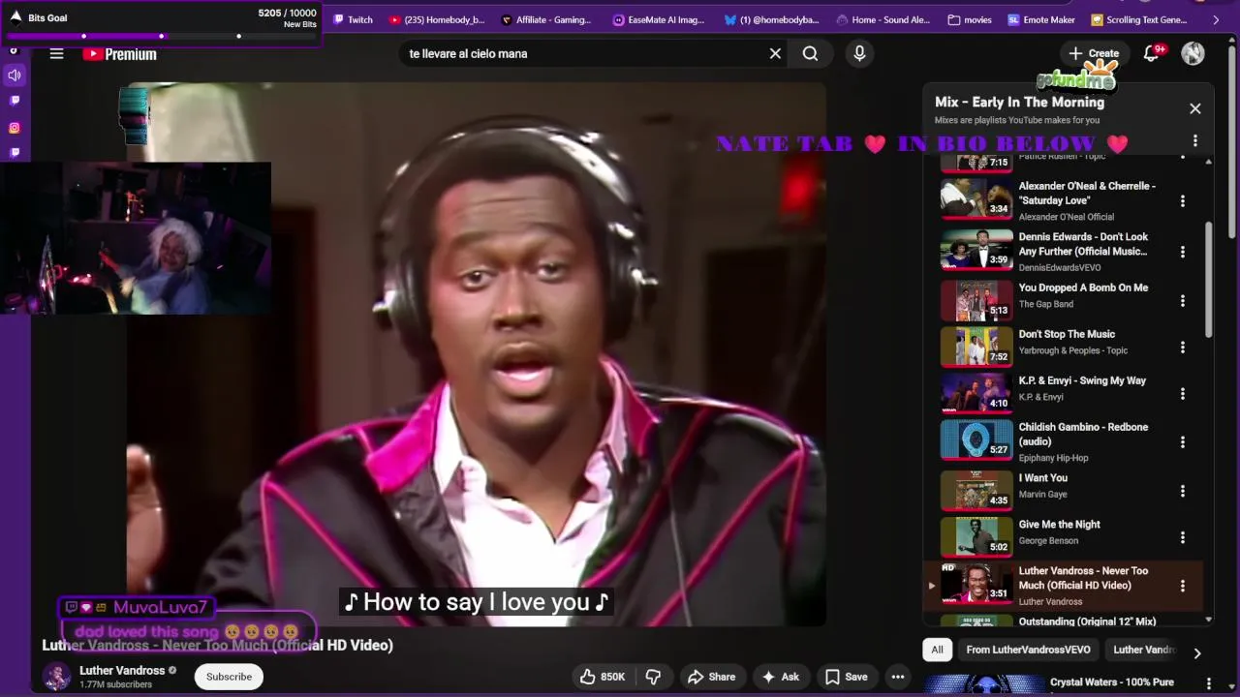Open the EaseMate AI Image bookmark
Viewport: 1240px width, 697px height.
coord(659,19)
